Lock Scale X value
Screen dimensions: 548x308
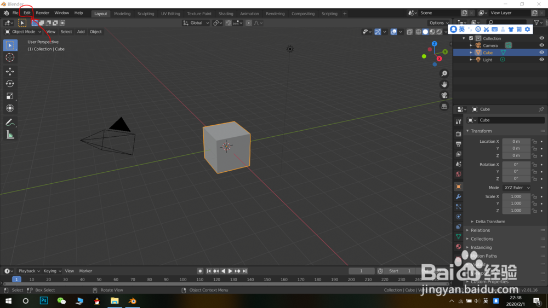click(x=534, y=196)
